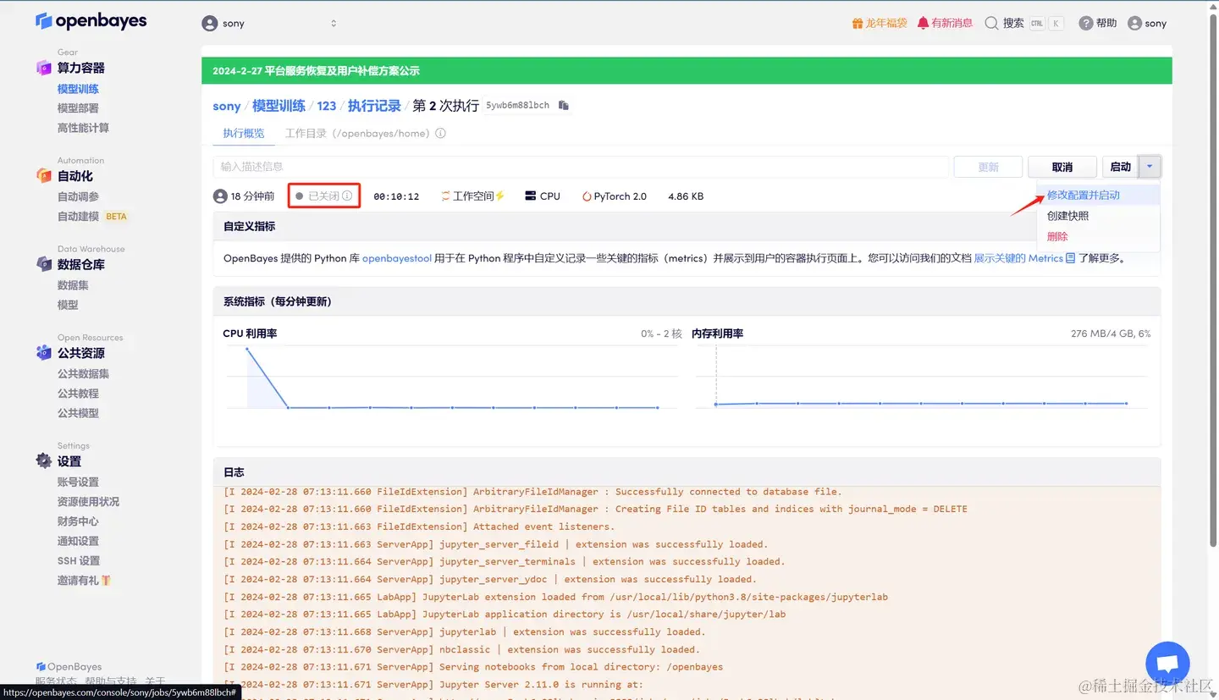Open openbayestool library link
1219x700 pixels.
(x=397, y=258)
